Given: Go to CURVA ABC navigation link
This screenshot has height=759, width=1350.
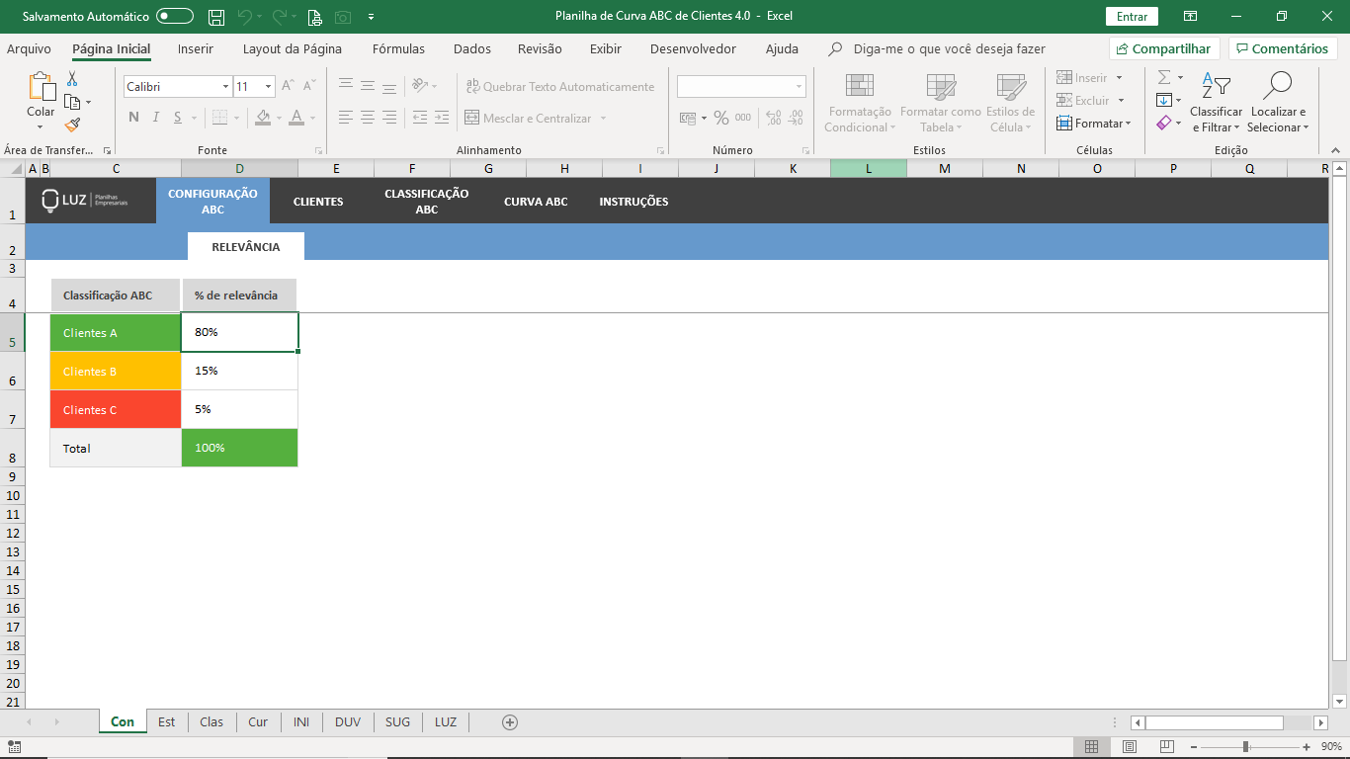Looking at the screenshot, I should tap(536, 202).
